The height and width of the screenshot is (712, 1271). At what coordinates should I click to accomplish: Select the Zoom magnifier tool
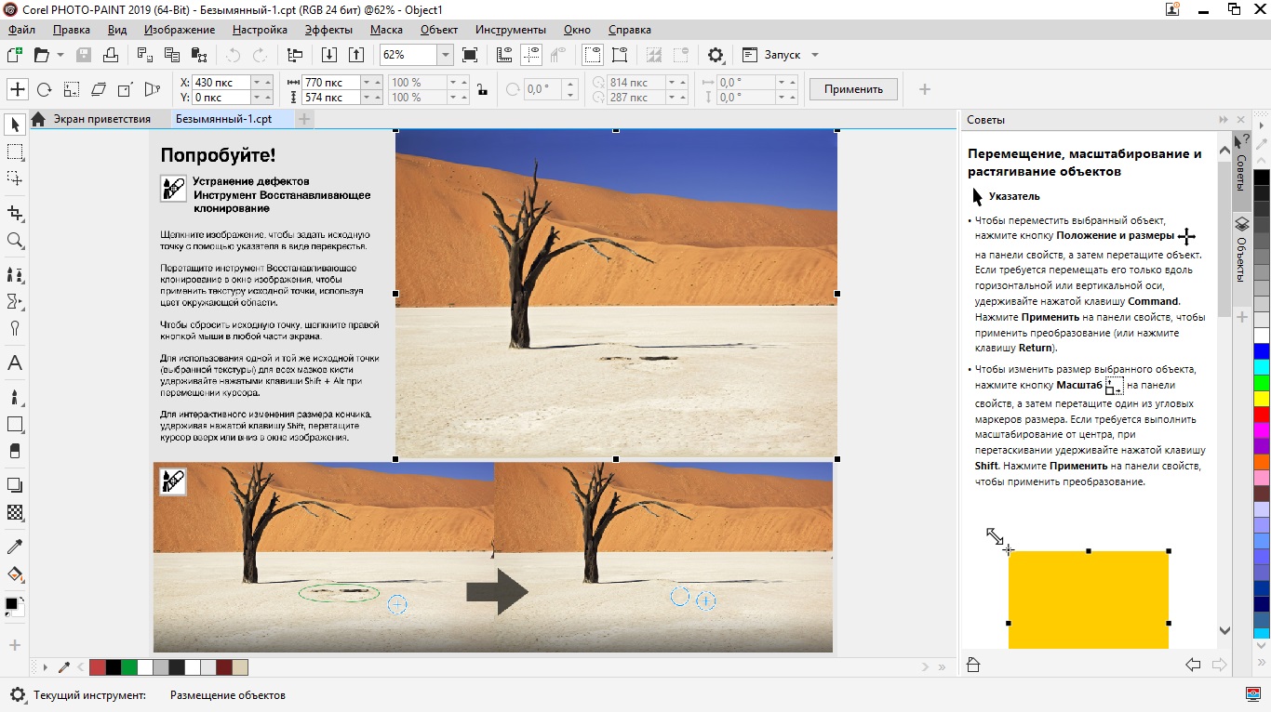15,241
